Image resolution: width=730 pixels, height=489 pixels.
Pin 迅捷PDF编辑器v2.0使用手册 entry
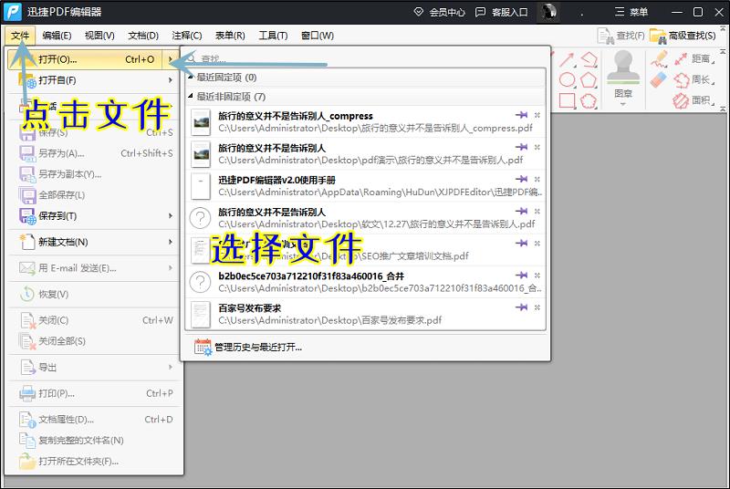point(522,179)
